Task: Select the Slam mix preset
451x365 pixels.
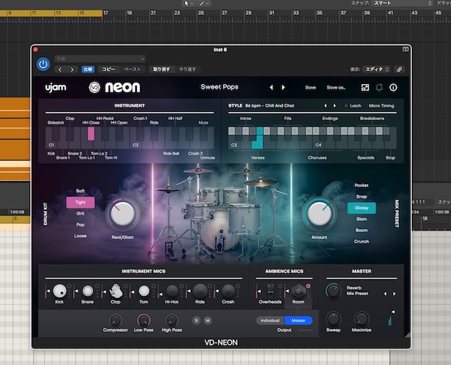Action: [x=362, y=219]
